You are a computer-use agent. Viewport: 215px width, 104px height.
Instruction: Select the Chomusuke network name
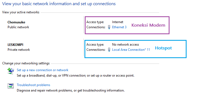[x=16, y=22]
